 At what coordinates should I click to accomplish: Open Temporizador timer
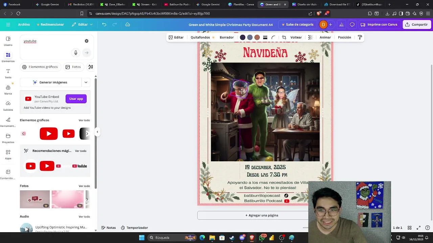tap(134, 228)
